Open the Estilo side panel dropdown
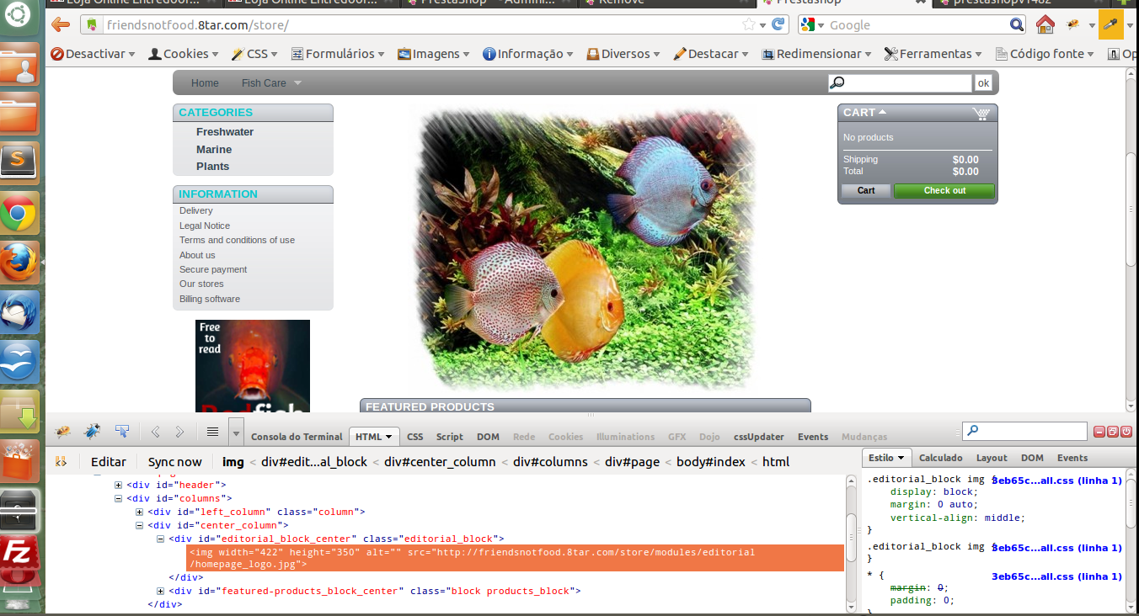1139x616 pixels. click(x=886, y=458)
